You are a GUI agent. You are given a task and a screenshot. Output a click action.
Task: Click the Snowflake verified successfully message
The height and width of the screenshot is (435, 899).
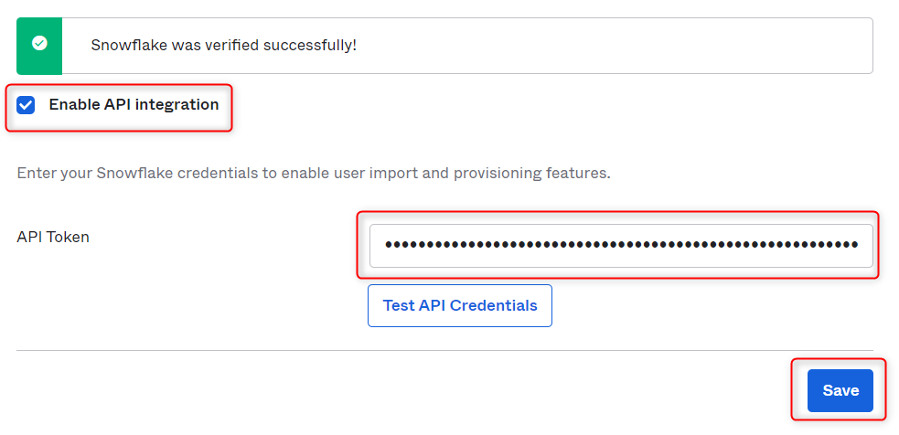(x=223, y=46)
